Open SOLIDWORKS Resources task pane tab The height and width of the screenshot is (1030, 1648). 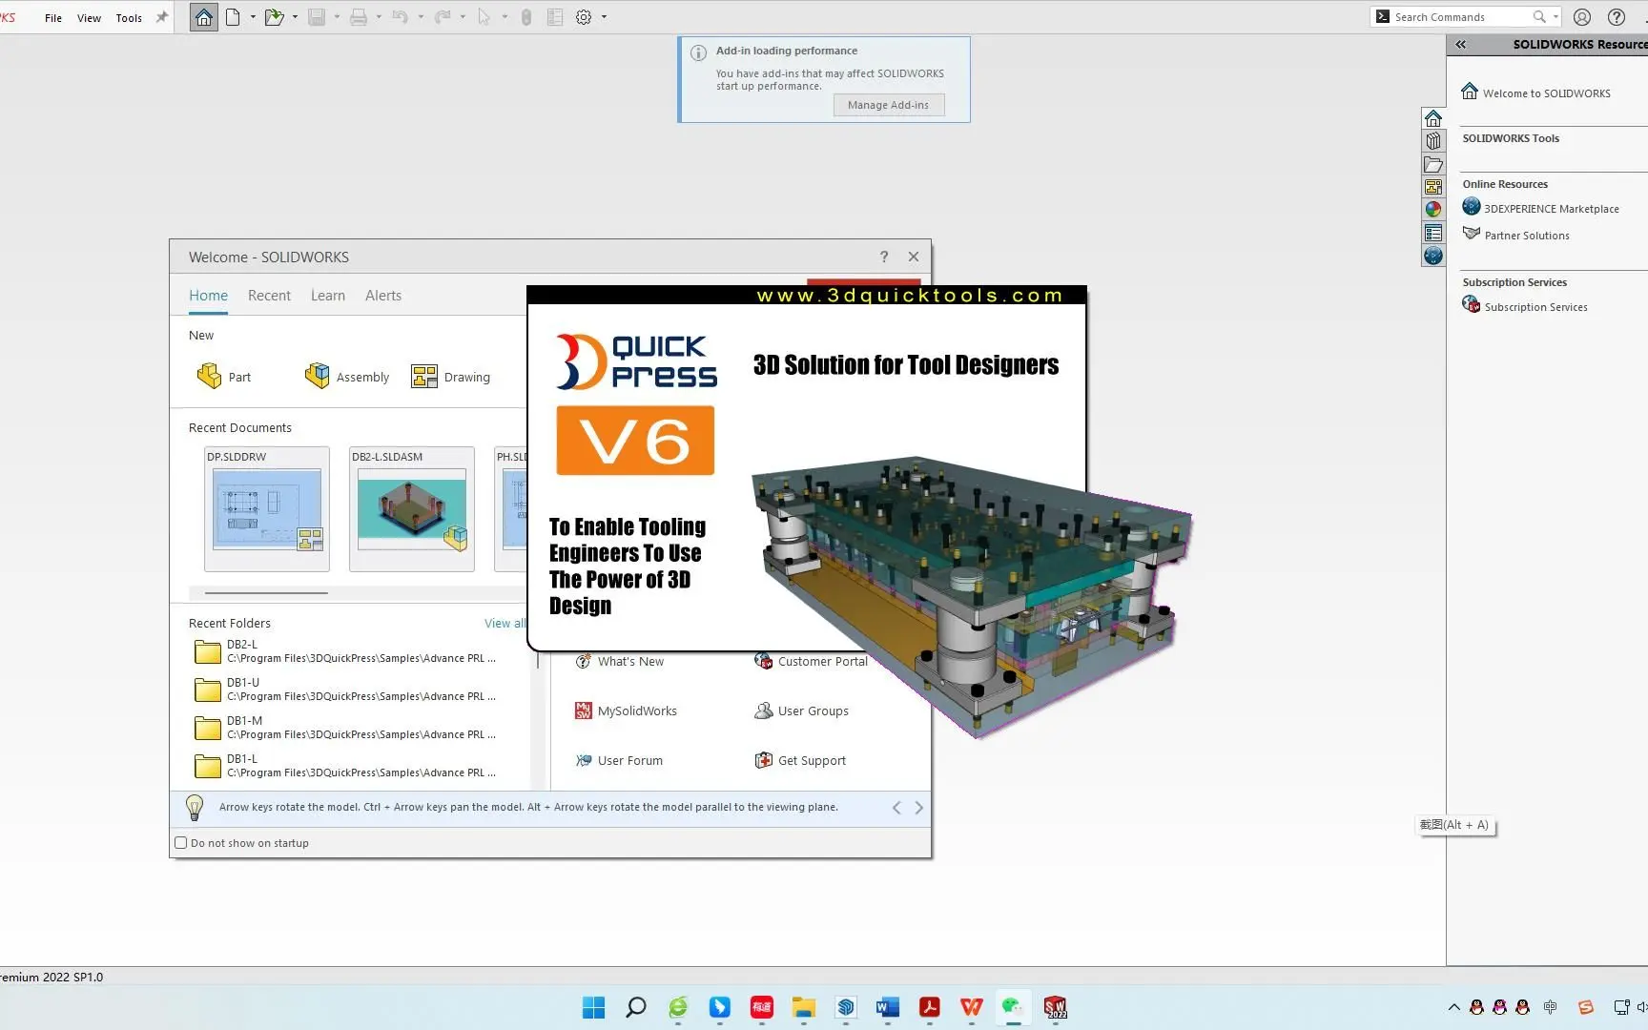1432,118
